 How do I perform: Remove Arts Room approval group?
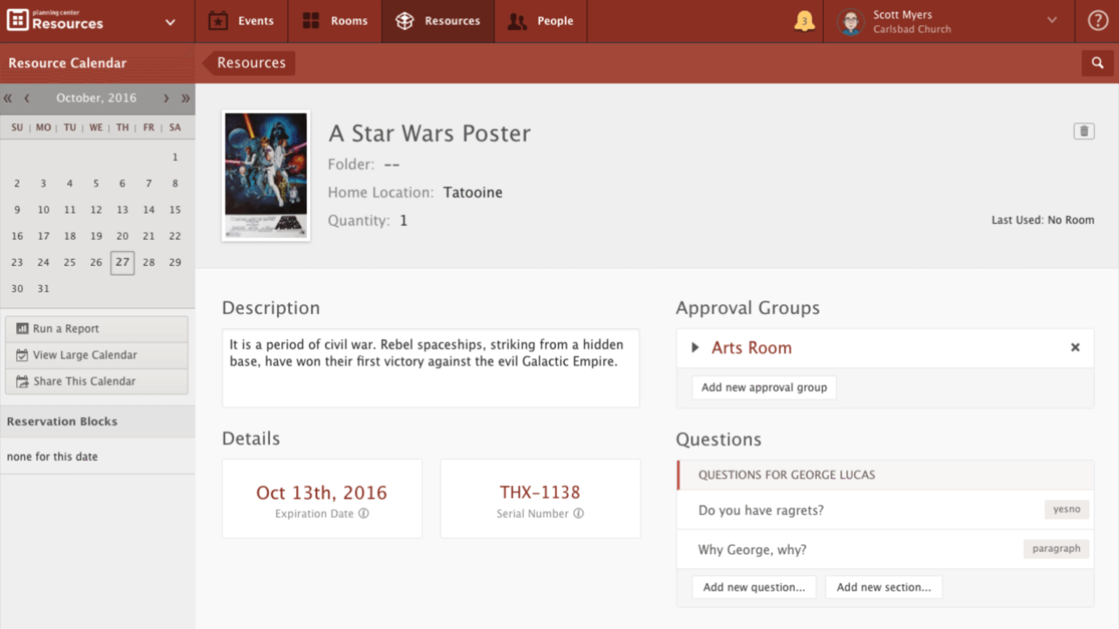[1075, 348]
